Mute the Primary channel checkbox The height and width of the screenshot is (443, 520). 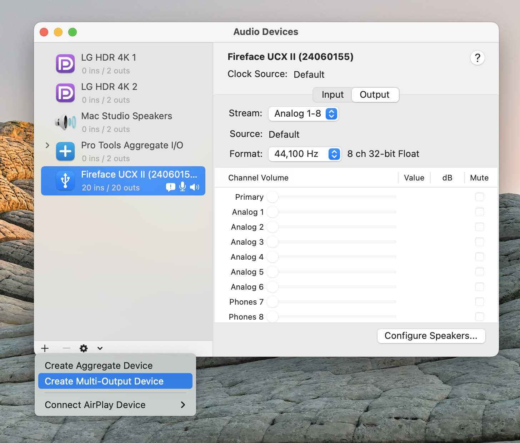[480, 197]
